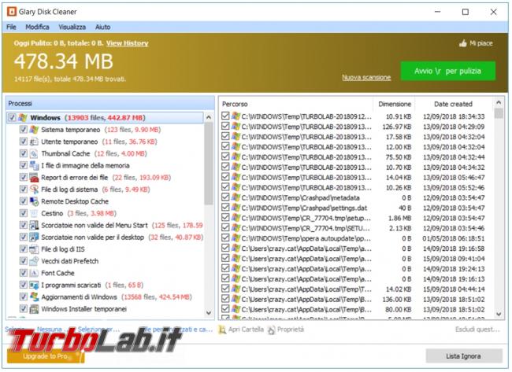Uncheck the Sistema temporaneo checkbox
This screenshot has width=512, height=372.
pos(23,130)
